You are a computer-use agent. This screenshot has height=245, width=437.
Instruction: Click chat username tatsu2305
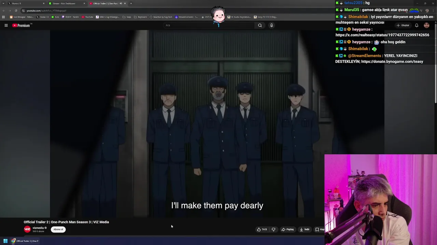[x=353, y=3]
